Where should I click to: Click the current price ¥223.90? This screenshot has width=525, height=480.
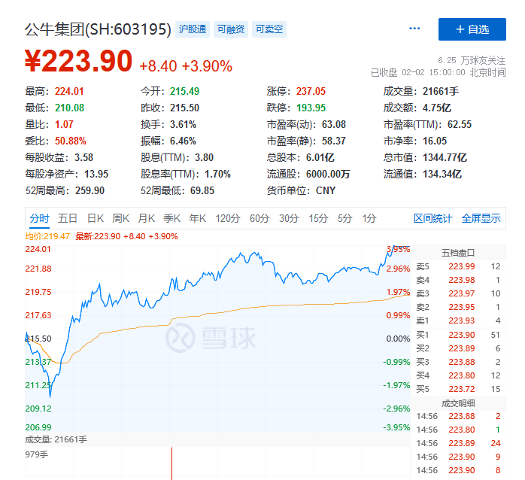click(79, 61)
